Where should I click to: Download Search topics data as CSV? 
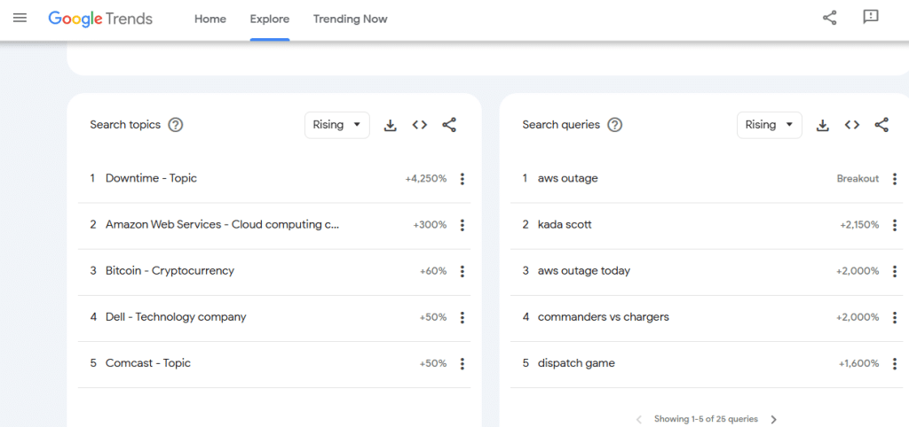[x=391, y=125]
